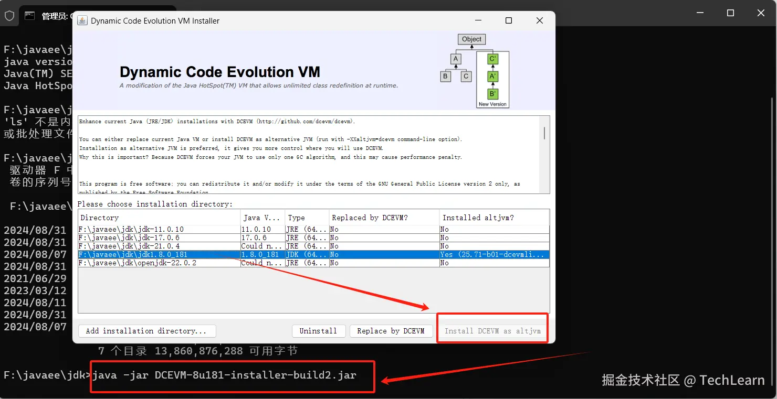Viewport: 777px width, 399px height.
Task: Minimize the DCEVM Installer window
Action: [477, 20]
